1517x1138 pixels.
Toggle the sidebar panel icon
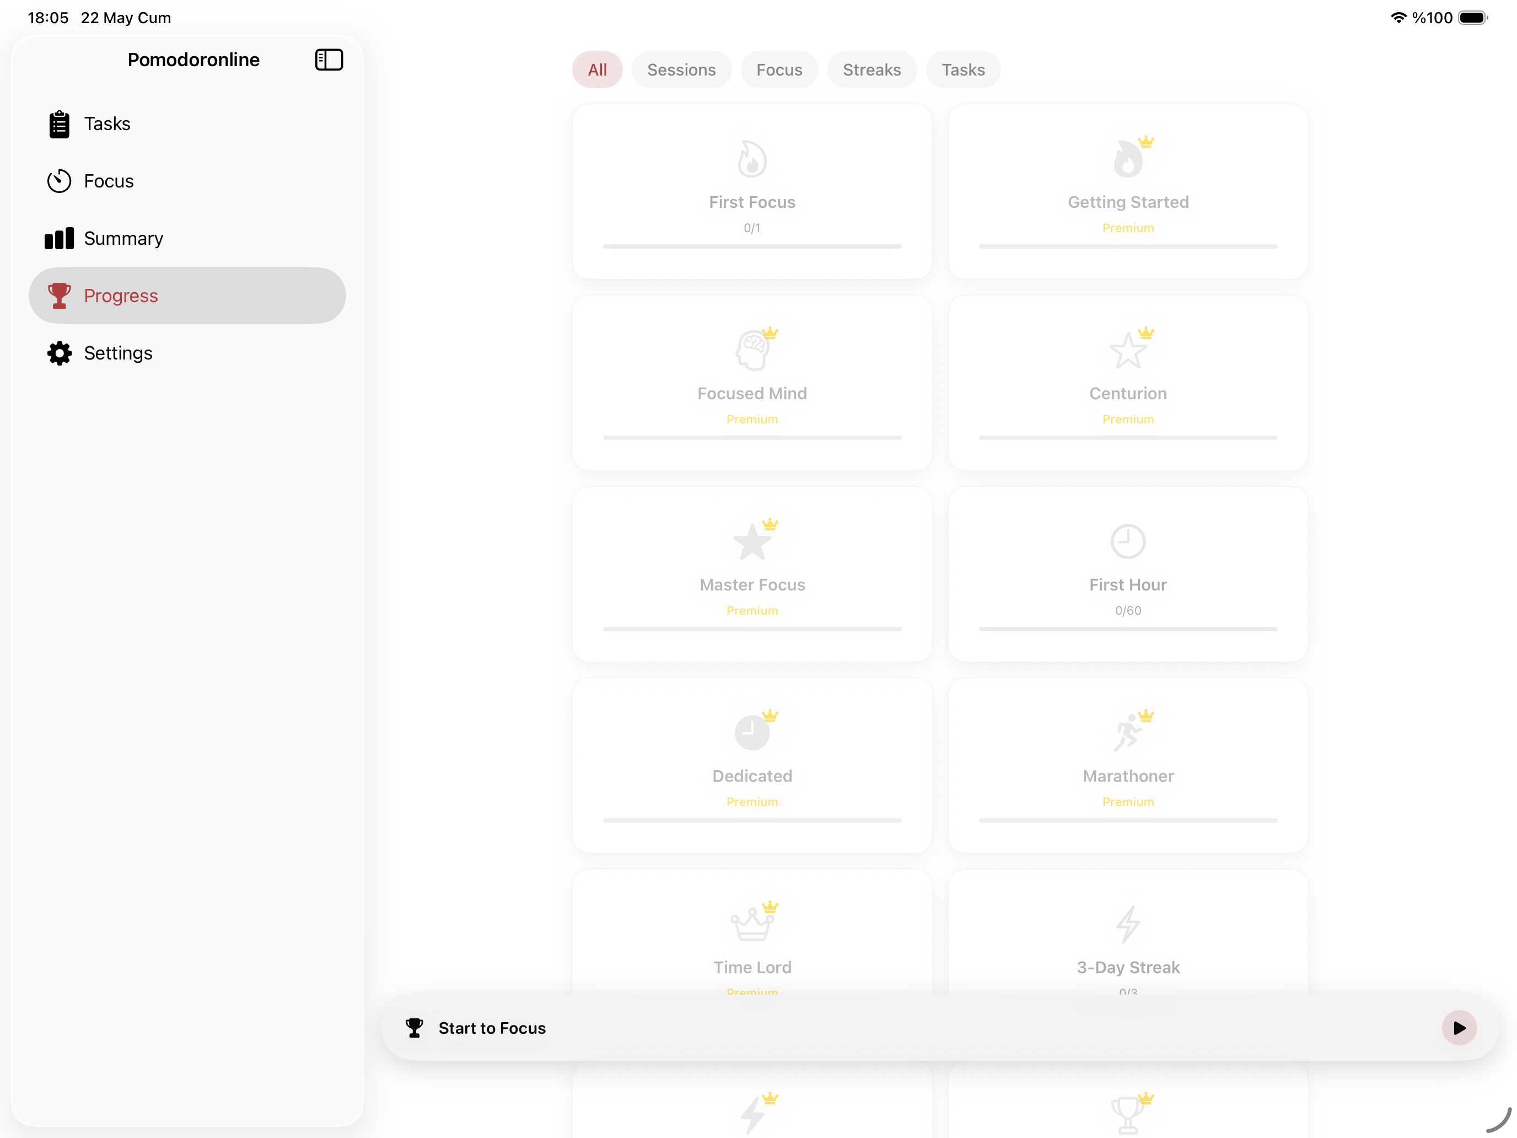329,60
